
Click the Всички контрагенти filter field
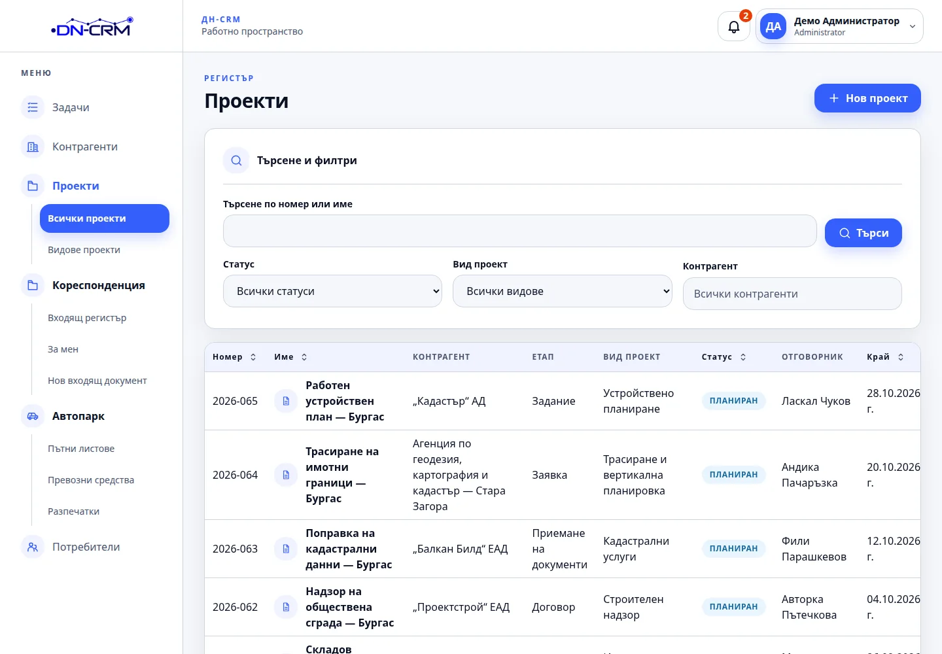click(x=792, y=294)
